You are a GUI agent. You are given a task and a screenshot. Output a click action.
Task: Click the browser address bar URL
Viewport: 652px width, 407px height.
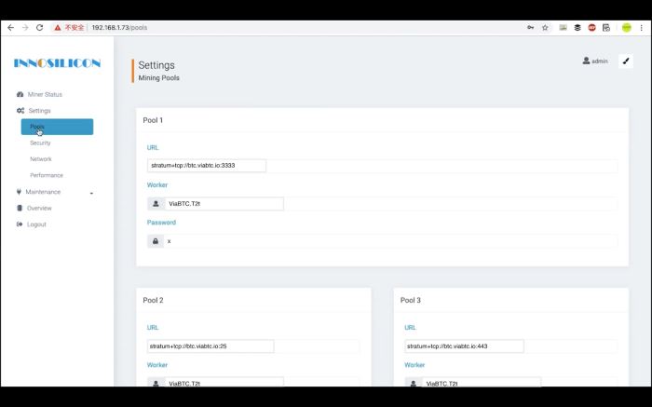[x=119, y=27]
